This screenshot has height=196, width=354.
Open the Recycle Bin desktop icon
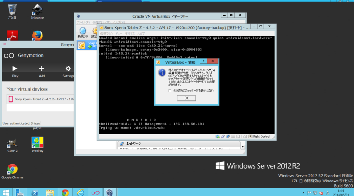pyautogui.click(x=12, y=12)
